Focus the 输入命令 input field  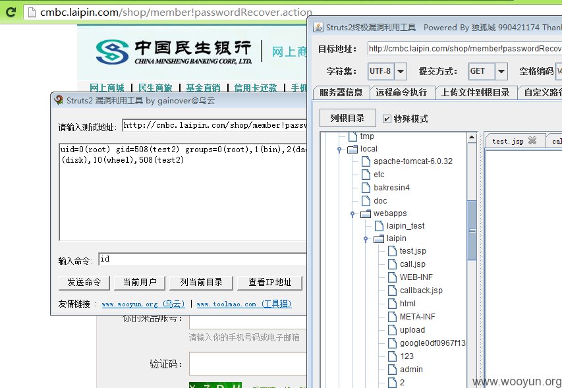pos(202,259)
